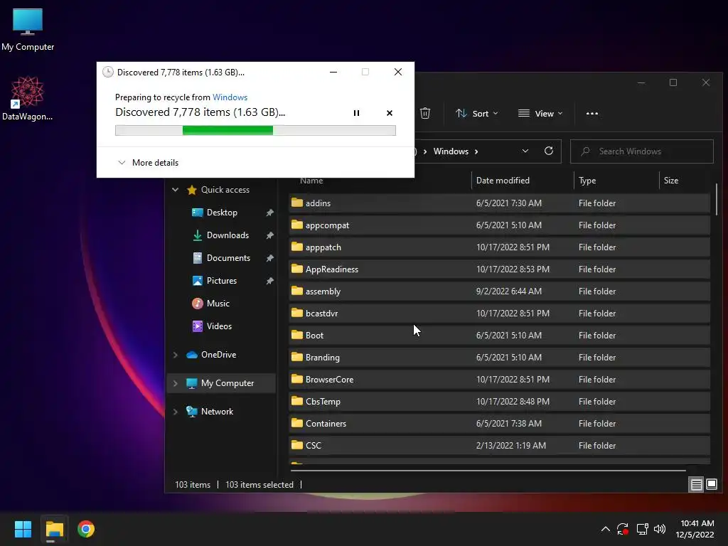Select the Branding folder

pyautogui.click(x=499, y=358)
